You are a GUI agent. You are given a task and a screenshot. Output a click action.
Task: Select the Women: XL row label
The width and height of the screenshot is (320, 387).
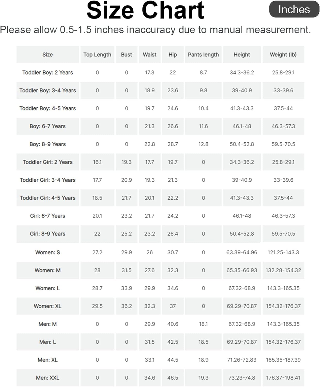pyautogui.click(x=48, y=306)
